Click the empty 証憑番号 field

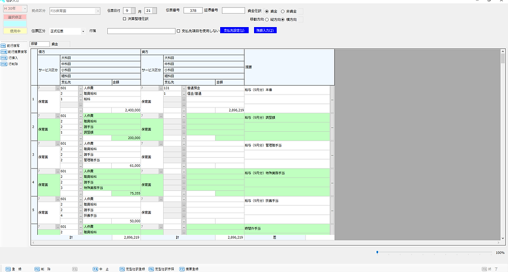point(233,11)
